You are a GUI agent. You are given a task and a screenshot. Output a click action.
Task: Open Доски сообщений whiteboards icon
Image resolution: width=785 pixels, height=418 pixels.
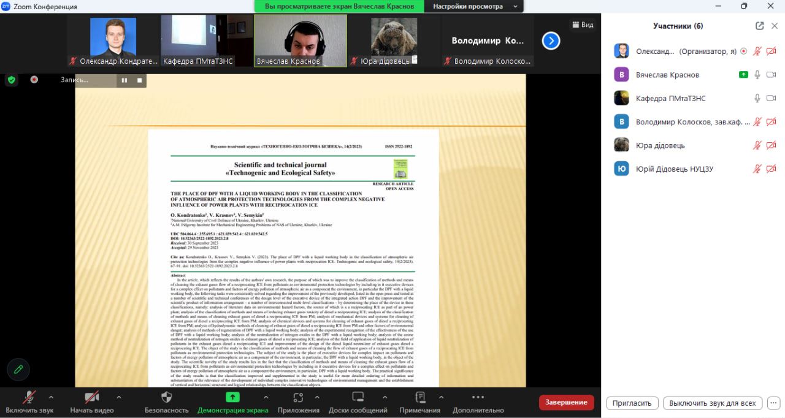tap(358, 397)
